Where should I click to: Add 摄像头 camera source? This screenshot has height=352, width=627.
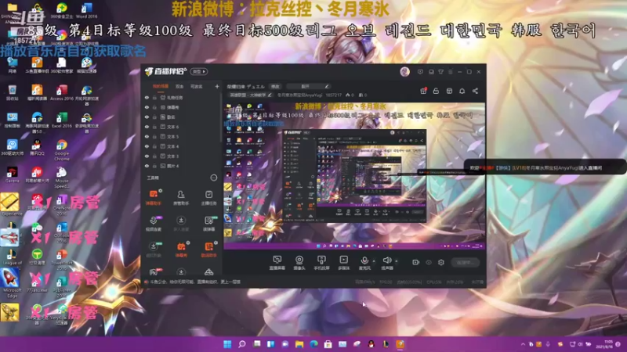pos(299,263)
